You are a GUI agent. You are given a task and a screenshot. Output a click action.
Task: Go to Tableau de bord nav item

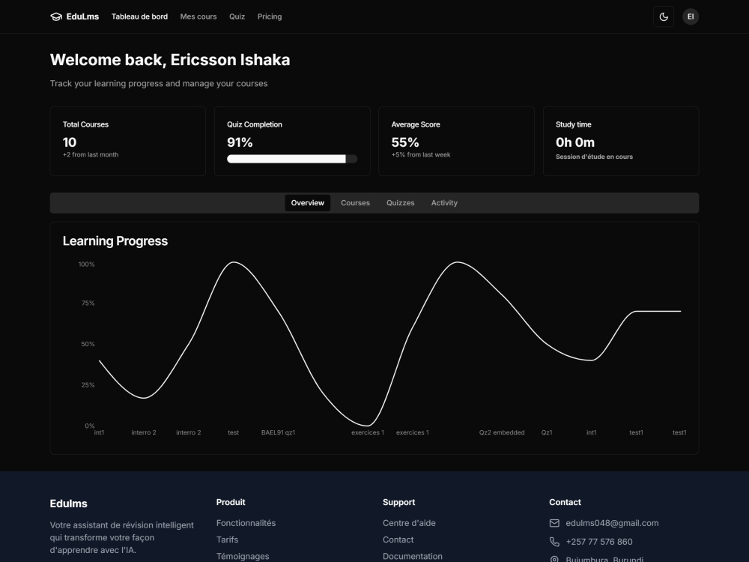[x=139, y=16]
